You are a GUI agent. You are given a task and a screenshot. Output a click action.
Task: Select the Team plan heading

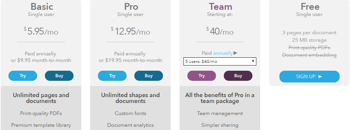[221, 7]
